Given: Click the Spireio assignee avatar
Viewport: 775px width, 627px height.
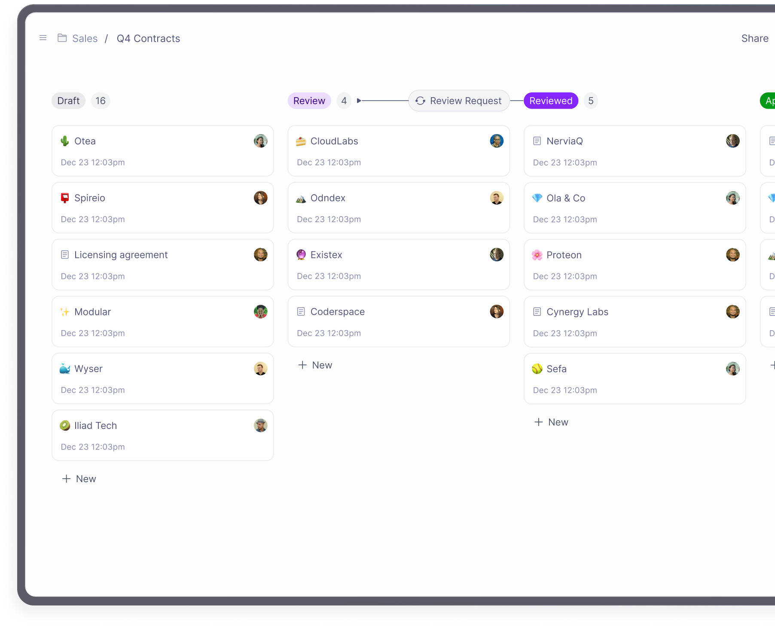Looking at the screenshot, I should [261, 198].
